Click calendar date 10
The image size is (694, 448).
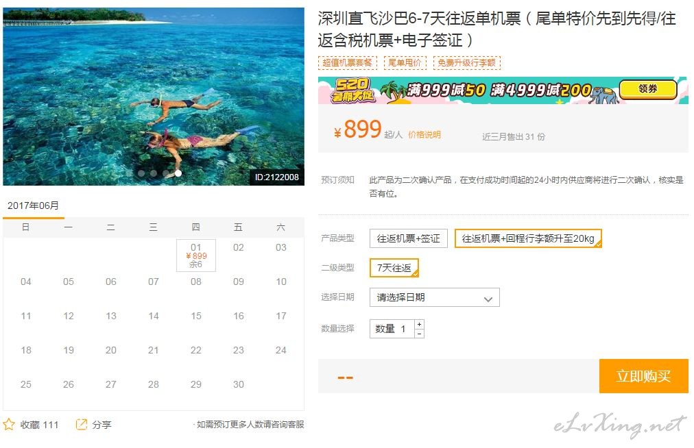pos(281,282)
